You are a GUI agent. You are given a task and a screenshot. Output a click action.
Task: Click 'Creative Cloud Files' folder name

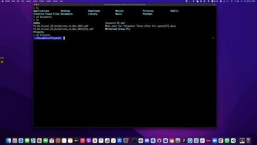click(x=47, y=14)
